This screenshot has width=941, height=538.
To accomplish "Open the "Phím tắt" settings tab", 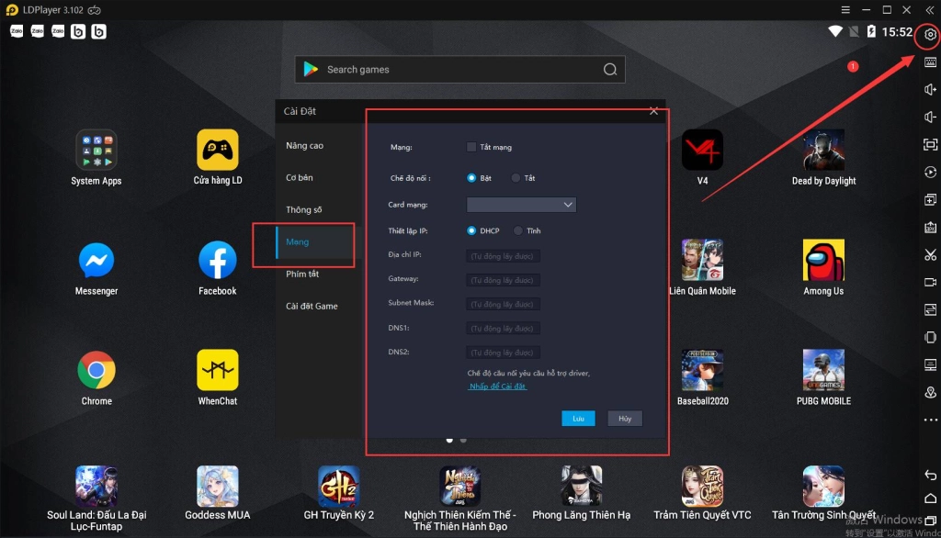I will [x=302, y=275].
